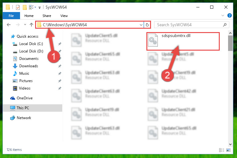Toggle the pin next to Music
This screenshot has width=237, height=158.
(60, 73)
